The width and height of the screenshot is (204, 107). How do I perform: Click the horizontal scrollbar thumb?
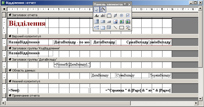click(x=68, y=103)
